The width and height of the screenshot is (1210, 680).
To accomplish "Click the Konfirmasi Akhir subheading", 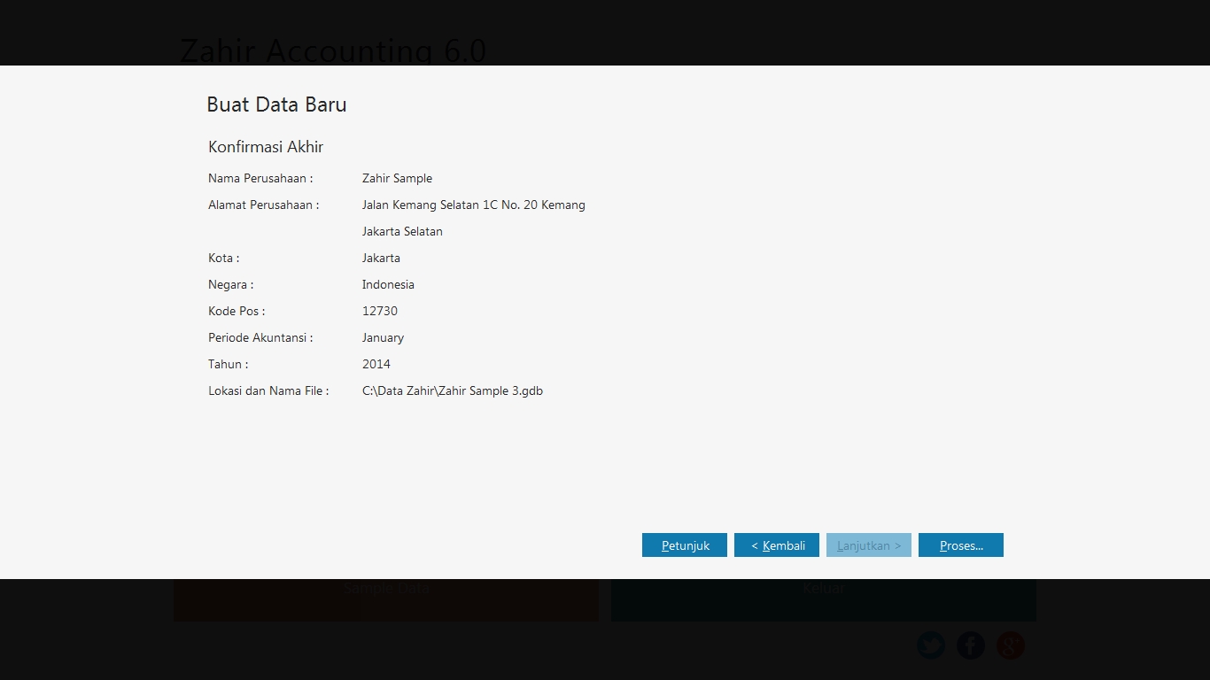I will [266, 146].
